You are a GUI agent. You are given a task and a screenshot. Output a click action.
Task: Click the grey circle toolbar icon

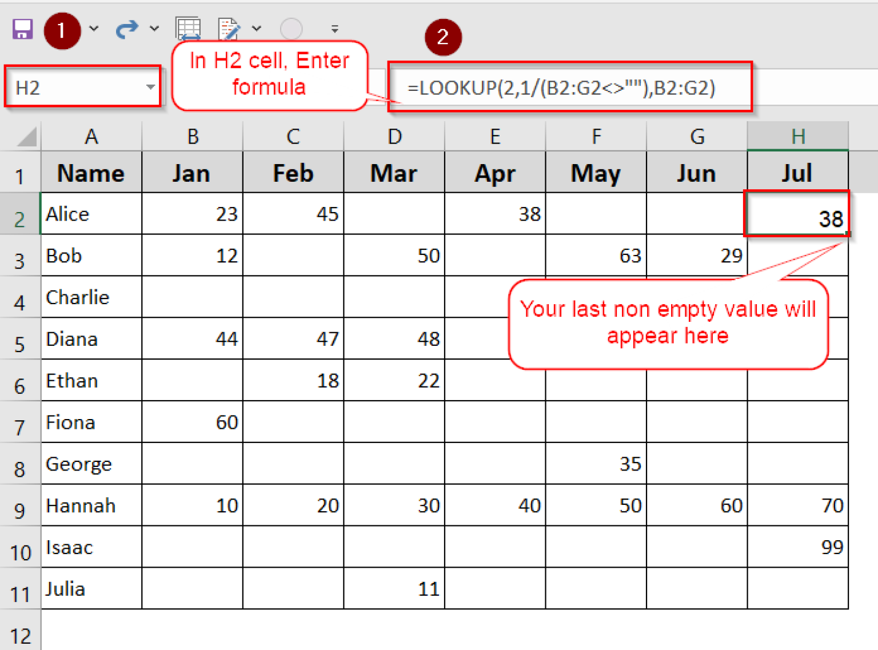[x=291, y=29]
